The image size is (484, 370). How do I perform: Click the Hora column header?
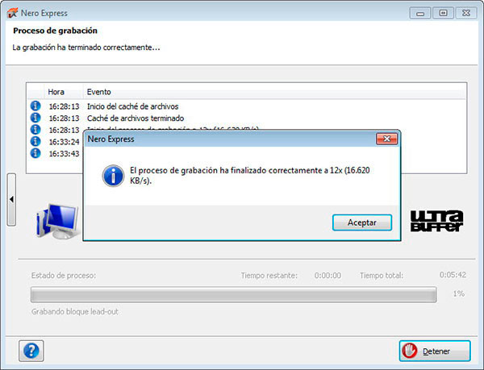pos(63,92)
